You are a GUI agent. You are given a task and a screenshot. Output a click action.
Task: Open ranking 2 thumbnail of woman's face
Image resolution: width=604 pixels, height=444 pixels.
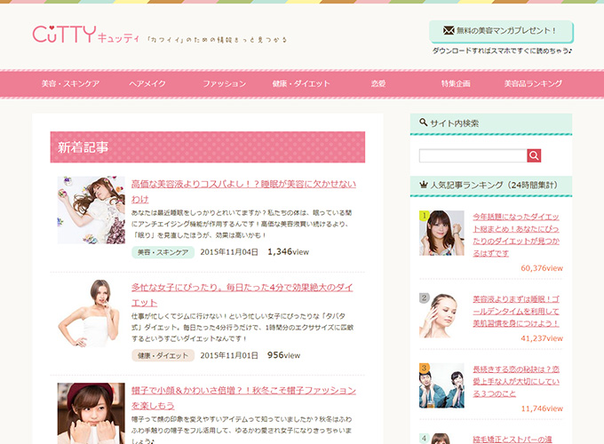[441, 315]
